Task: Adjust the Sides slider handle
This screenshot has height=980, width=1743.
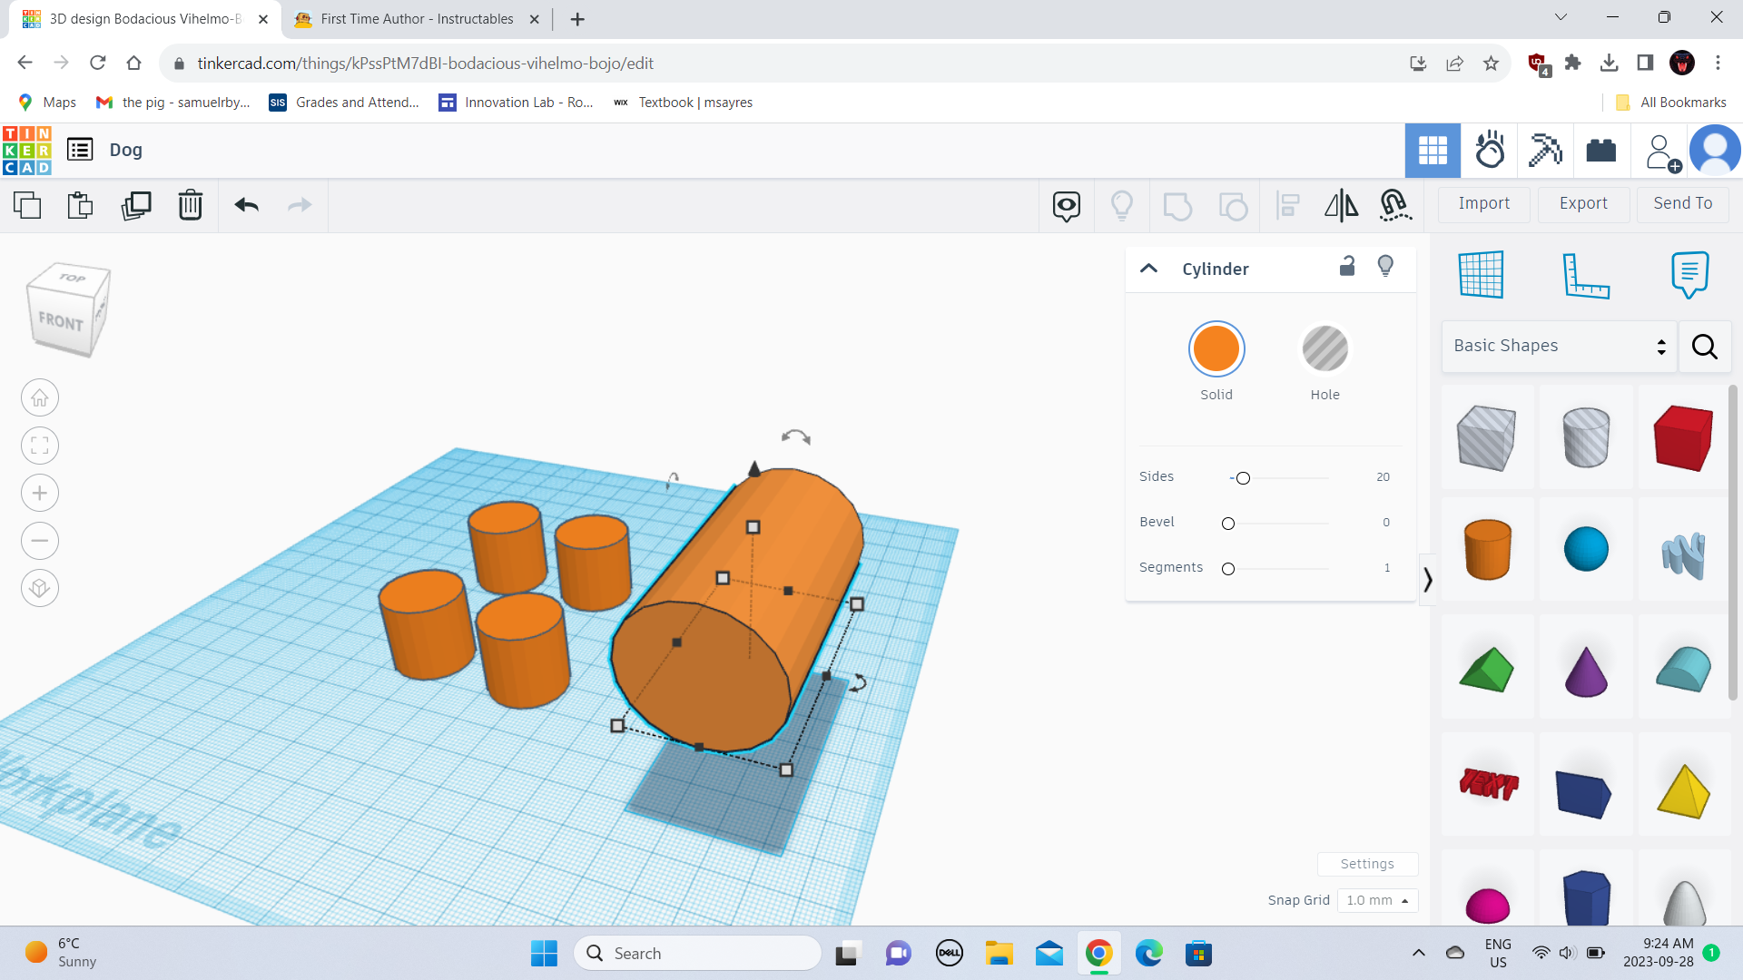Action: click(1243, 478)
